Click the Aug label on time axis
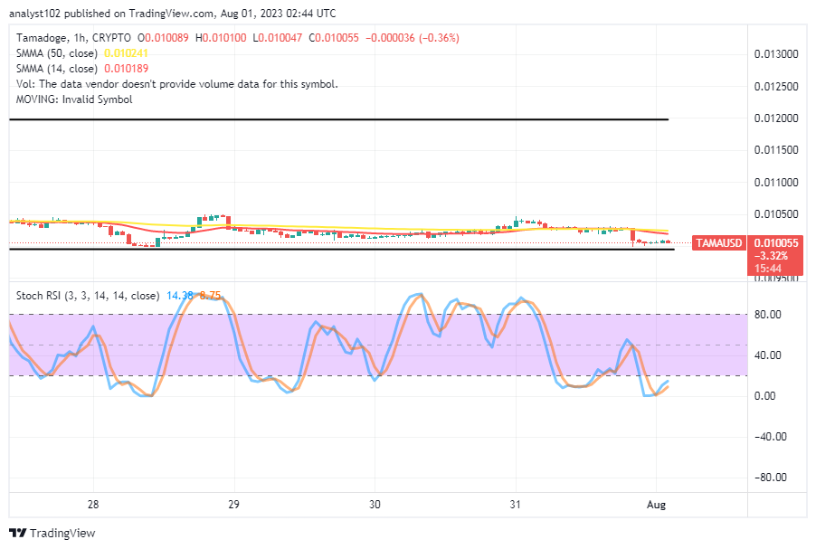 pyautogui.click(x=656, y=505)
